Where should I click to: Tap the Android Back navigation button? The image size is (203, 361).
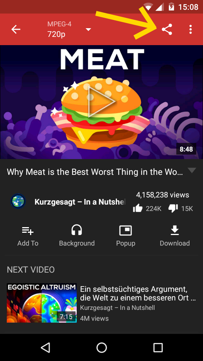[x=45, y=347]
